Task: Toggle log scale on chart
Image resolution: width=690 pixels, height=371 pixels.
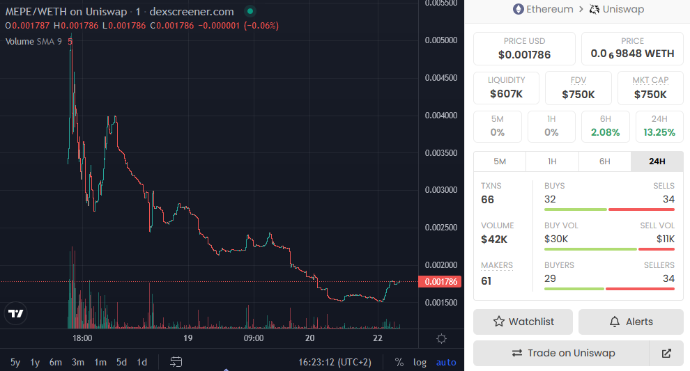Action: [x=420, y=362]
